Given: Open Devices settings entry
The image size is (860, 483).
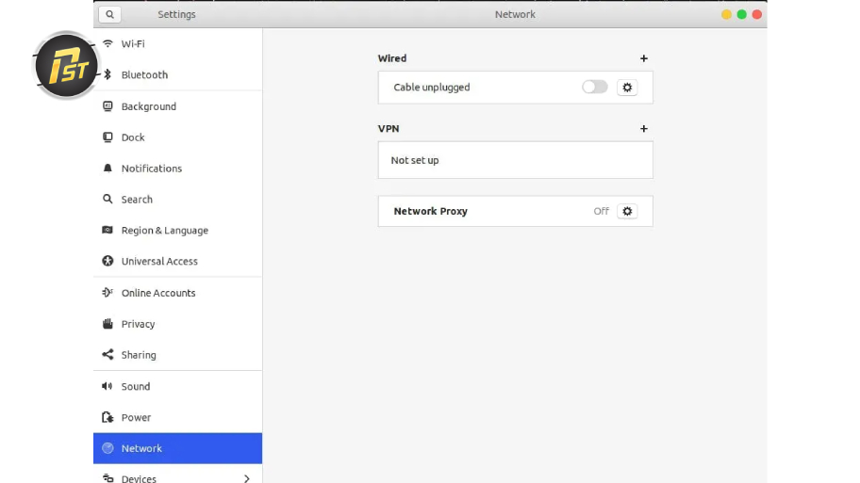Looking at the screenshot, I should (x=177, y=475).
